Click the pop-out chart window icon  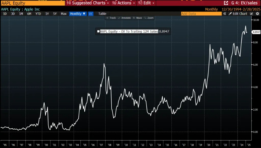226,3
